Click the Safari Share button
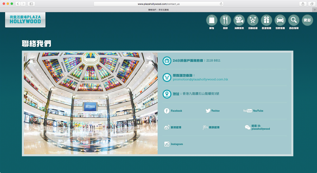317x173 pixels. (303, 4)
